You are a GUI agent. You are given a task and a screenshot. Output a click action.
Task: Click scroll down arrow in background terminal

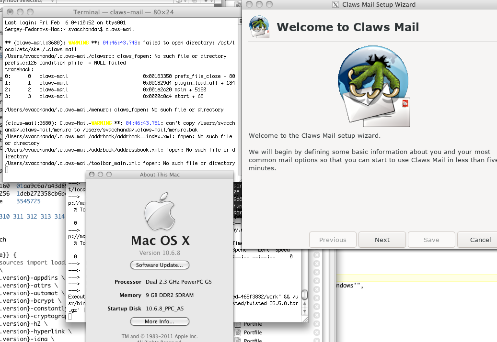click(305, 311)
